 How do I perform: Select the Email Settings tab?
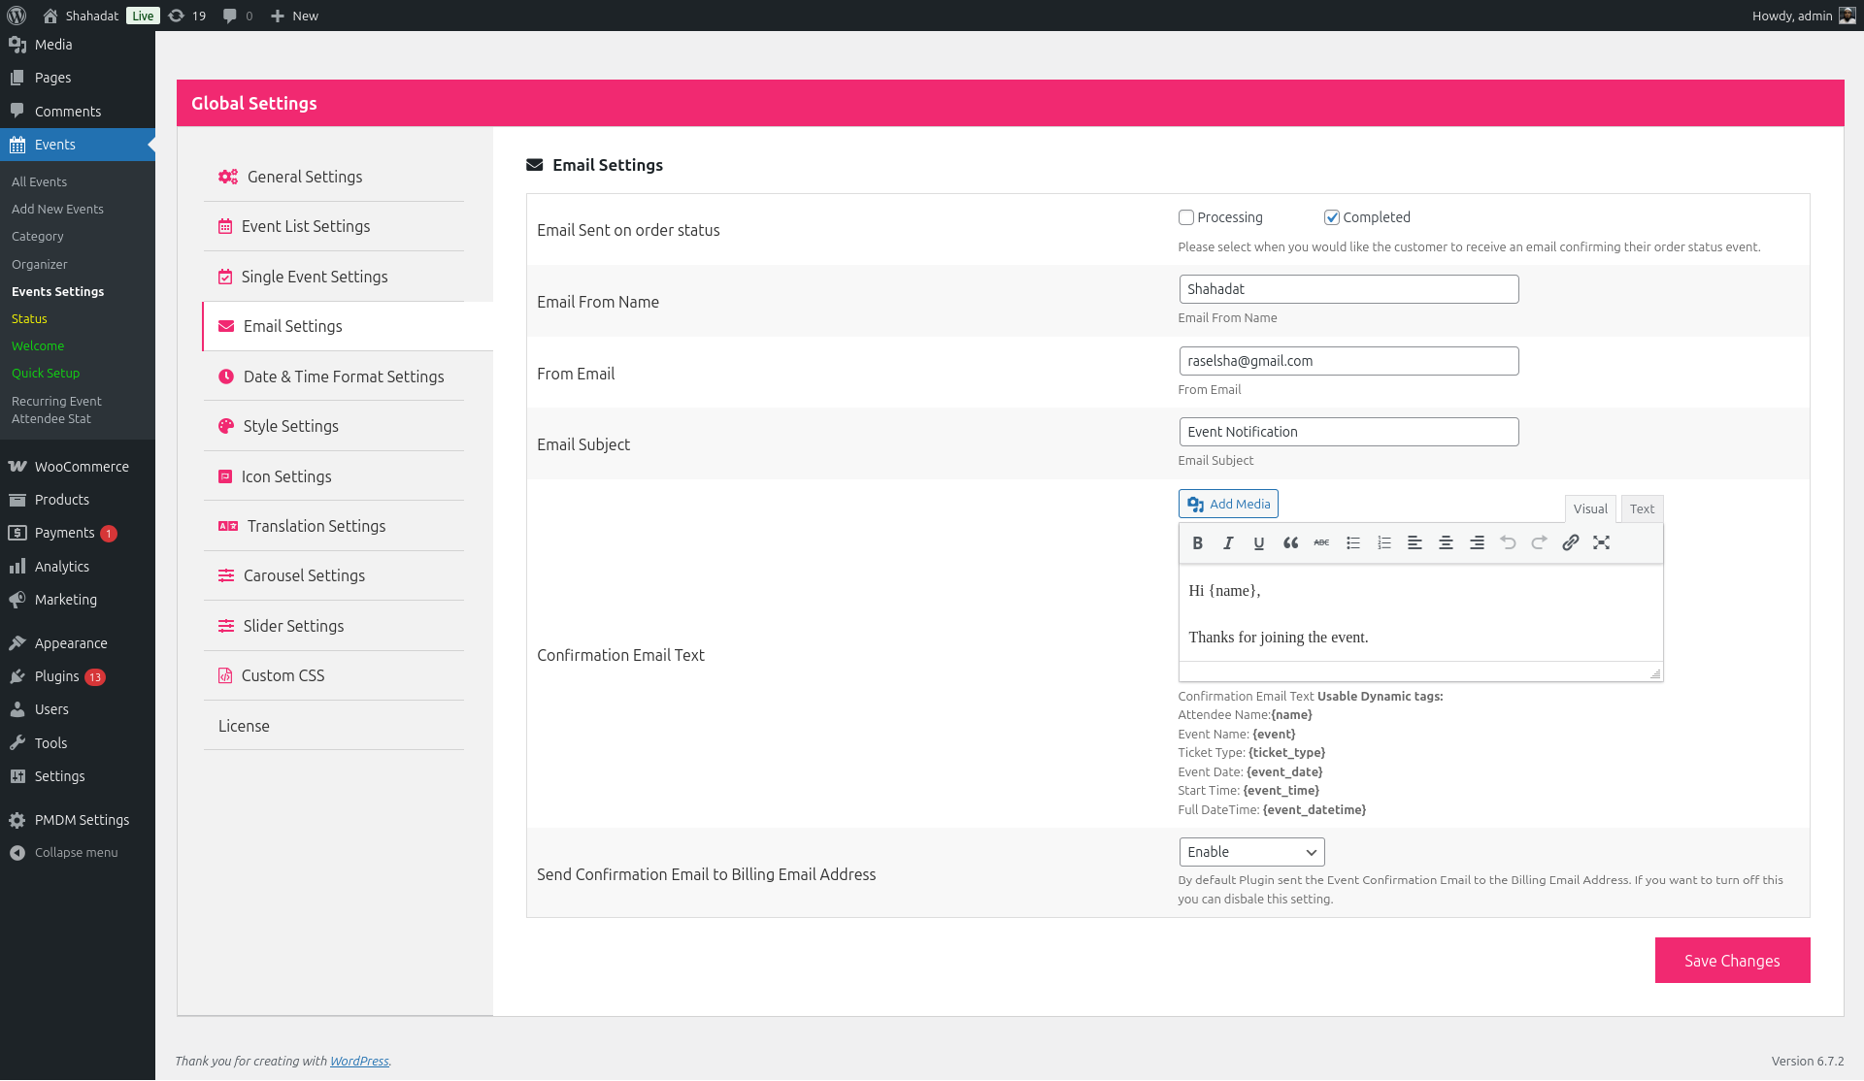tap(348, 326)
